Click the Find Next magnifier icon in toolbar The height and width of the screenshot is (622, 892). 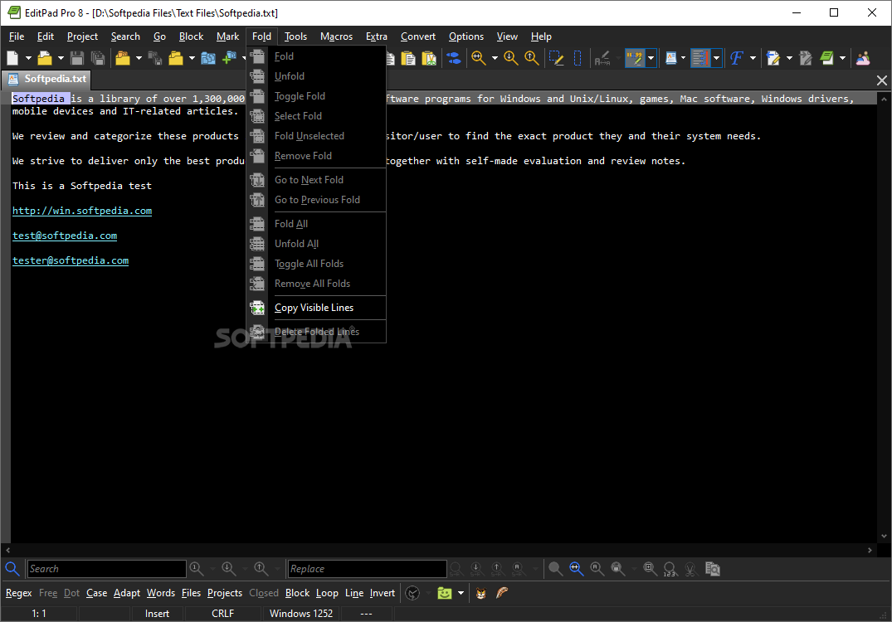click(x=511, y=58)
